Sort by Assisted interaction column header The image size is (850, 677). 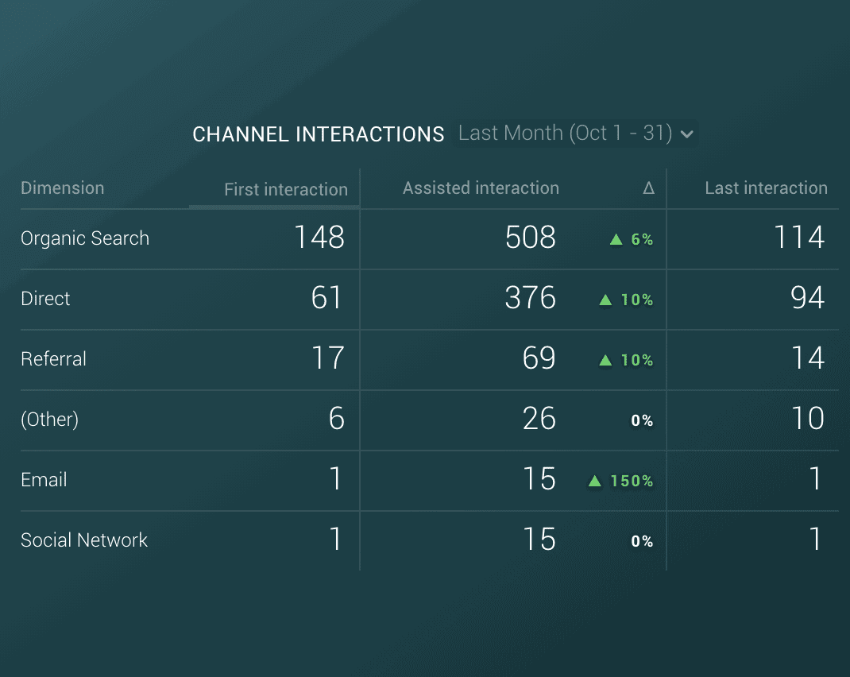[481, 188]
